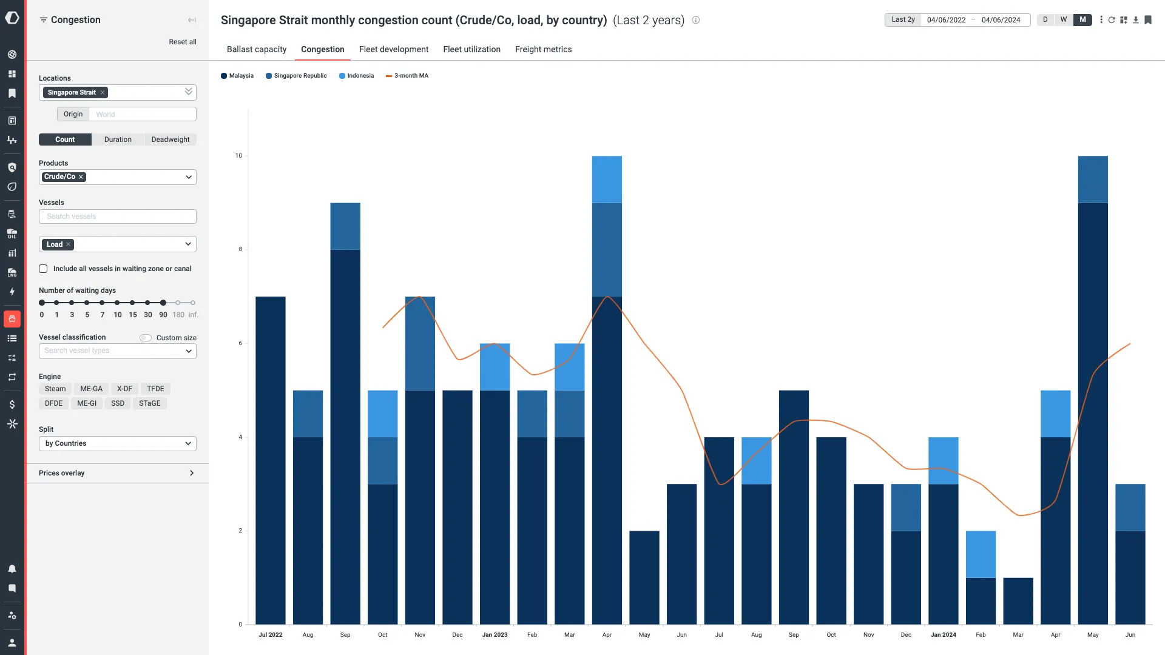Open the dollar pricing icon in sidebar
This screenshot has width=1165, height=655.
pyautogui.click(x=12, y=404)
